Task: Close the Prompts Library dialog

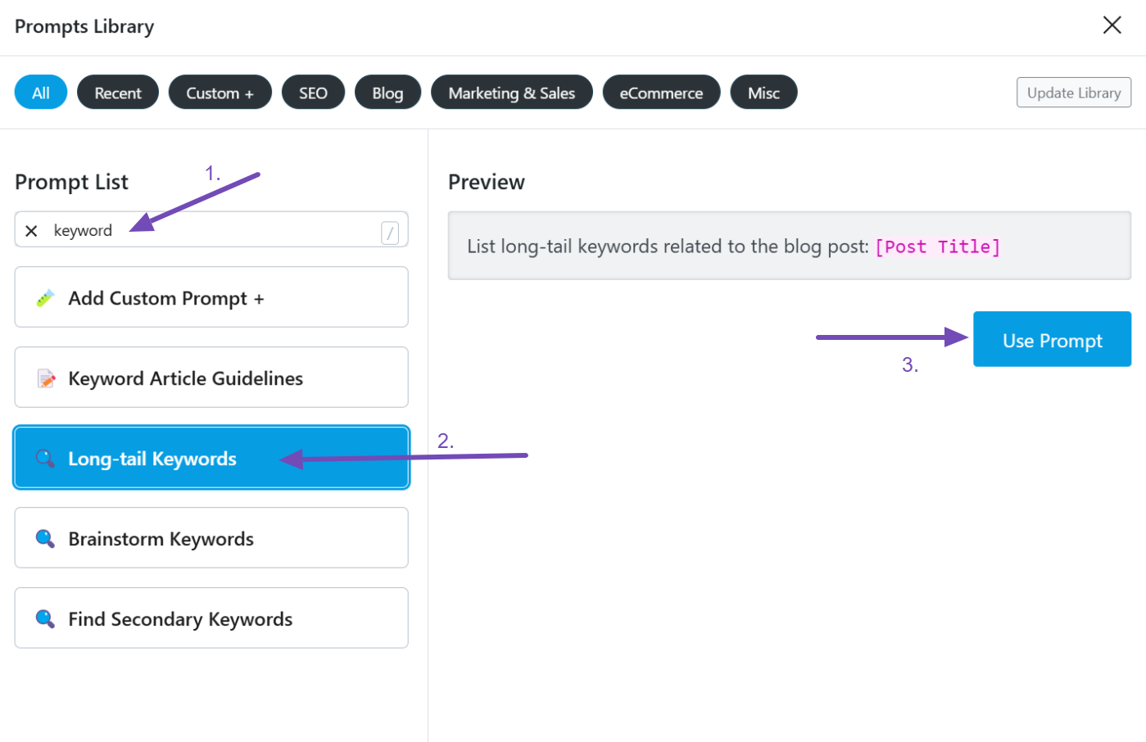Action: (x=1112, y=25)
